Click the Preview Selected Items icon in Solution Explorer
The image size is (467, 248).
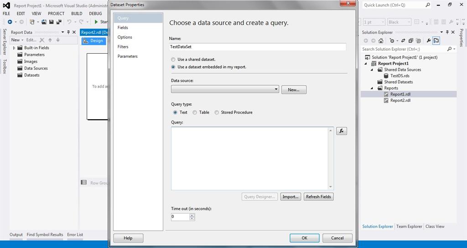[436, 40]
